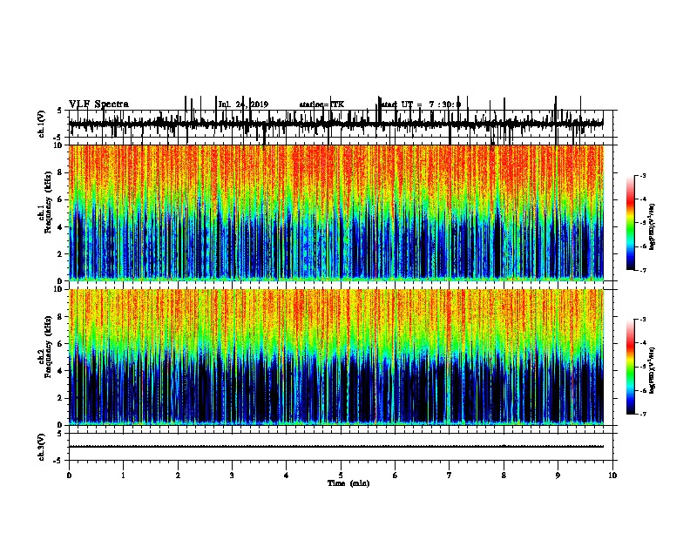The width and height of the screenshot is (690, 533).
Task: Click the upper PSD color scale bar
Action: [x=631, y=223]
